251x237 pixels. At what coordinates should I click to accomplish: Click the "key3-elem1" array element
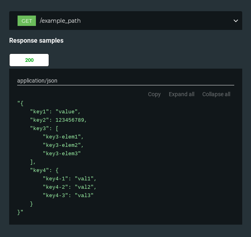62,137
